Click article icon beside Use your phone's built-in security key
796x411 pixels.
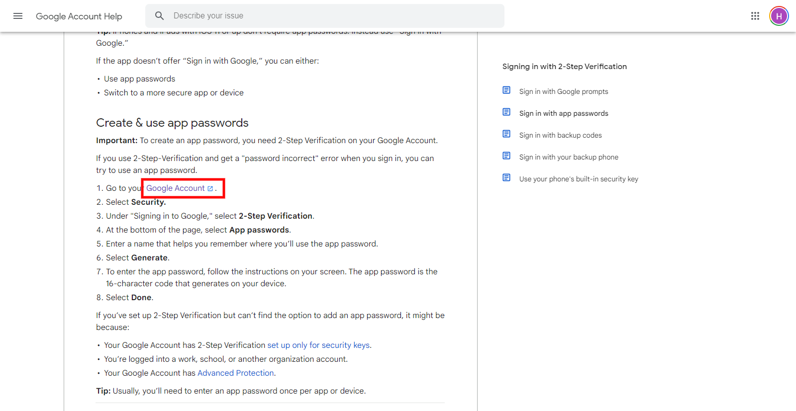[x=506, y=178]
